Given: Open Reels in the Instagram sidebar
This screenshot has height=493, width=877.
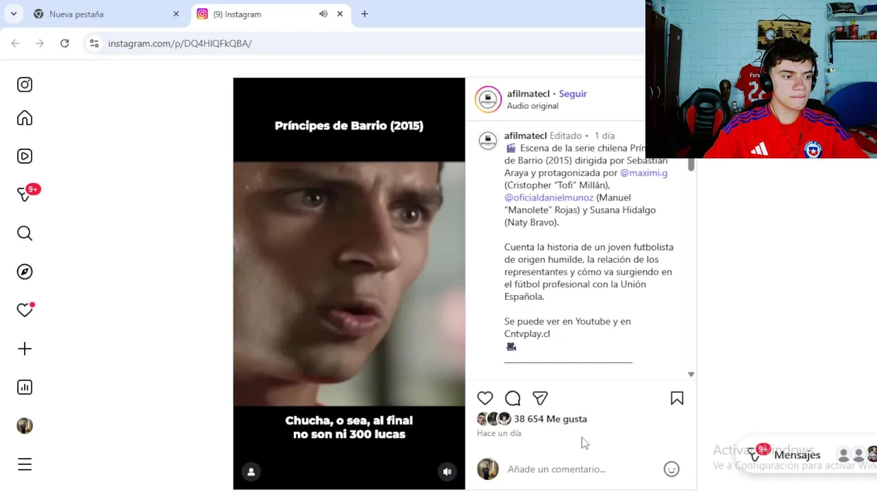Looking at the screenshot, I should 25,156.
